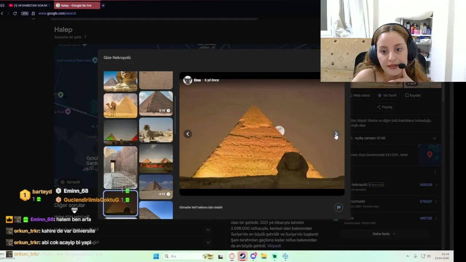466x262 pixels.
Task: Open the green app icon on taskbar
Action: (275, 256)
